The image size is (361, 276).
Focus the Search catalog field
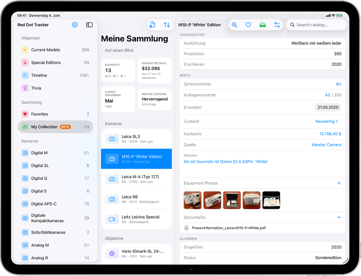(316, 25)
